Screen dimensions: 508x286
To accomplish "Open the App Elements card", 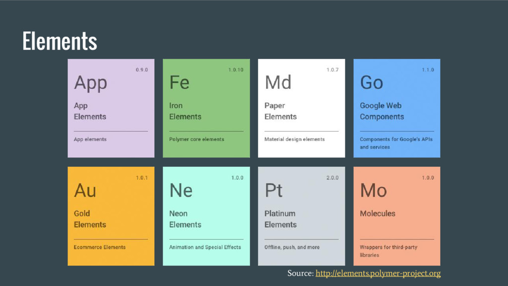I will [x=111, y=108].
